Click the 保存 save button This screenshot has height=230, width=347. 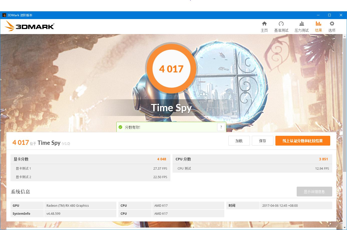262,141
